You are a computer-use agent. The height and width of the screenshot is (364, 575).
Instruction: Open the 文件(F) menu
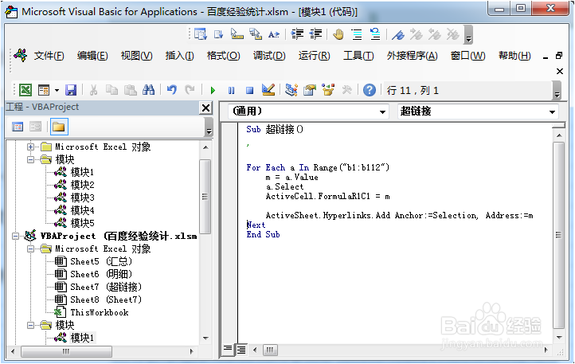pos(49,56)
